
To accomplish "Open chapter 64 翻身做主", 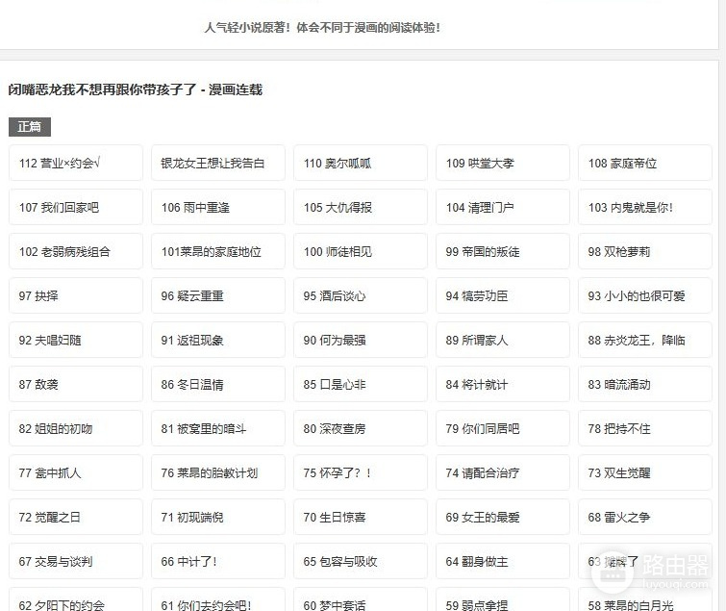I will 503,561.
